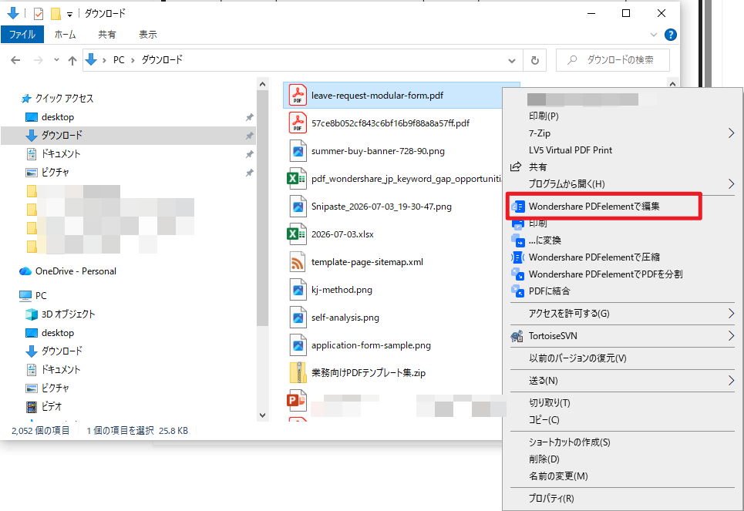The width and height of the screenshot is (744, 511).
Task: Expand the ribbon with the chevron
Action: [x=653, y=35]
